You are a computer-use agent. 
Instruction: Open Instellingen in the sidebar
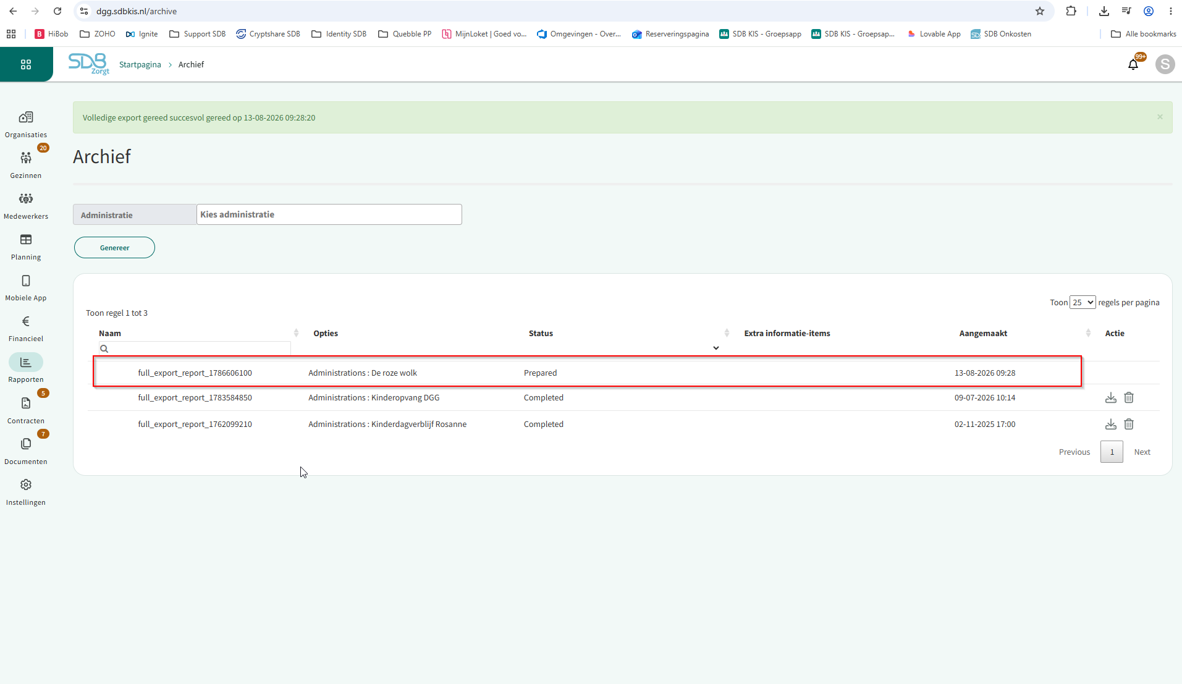[26, 492]
